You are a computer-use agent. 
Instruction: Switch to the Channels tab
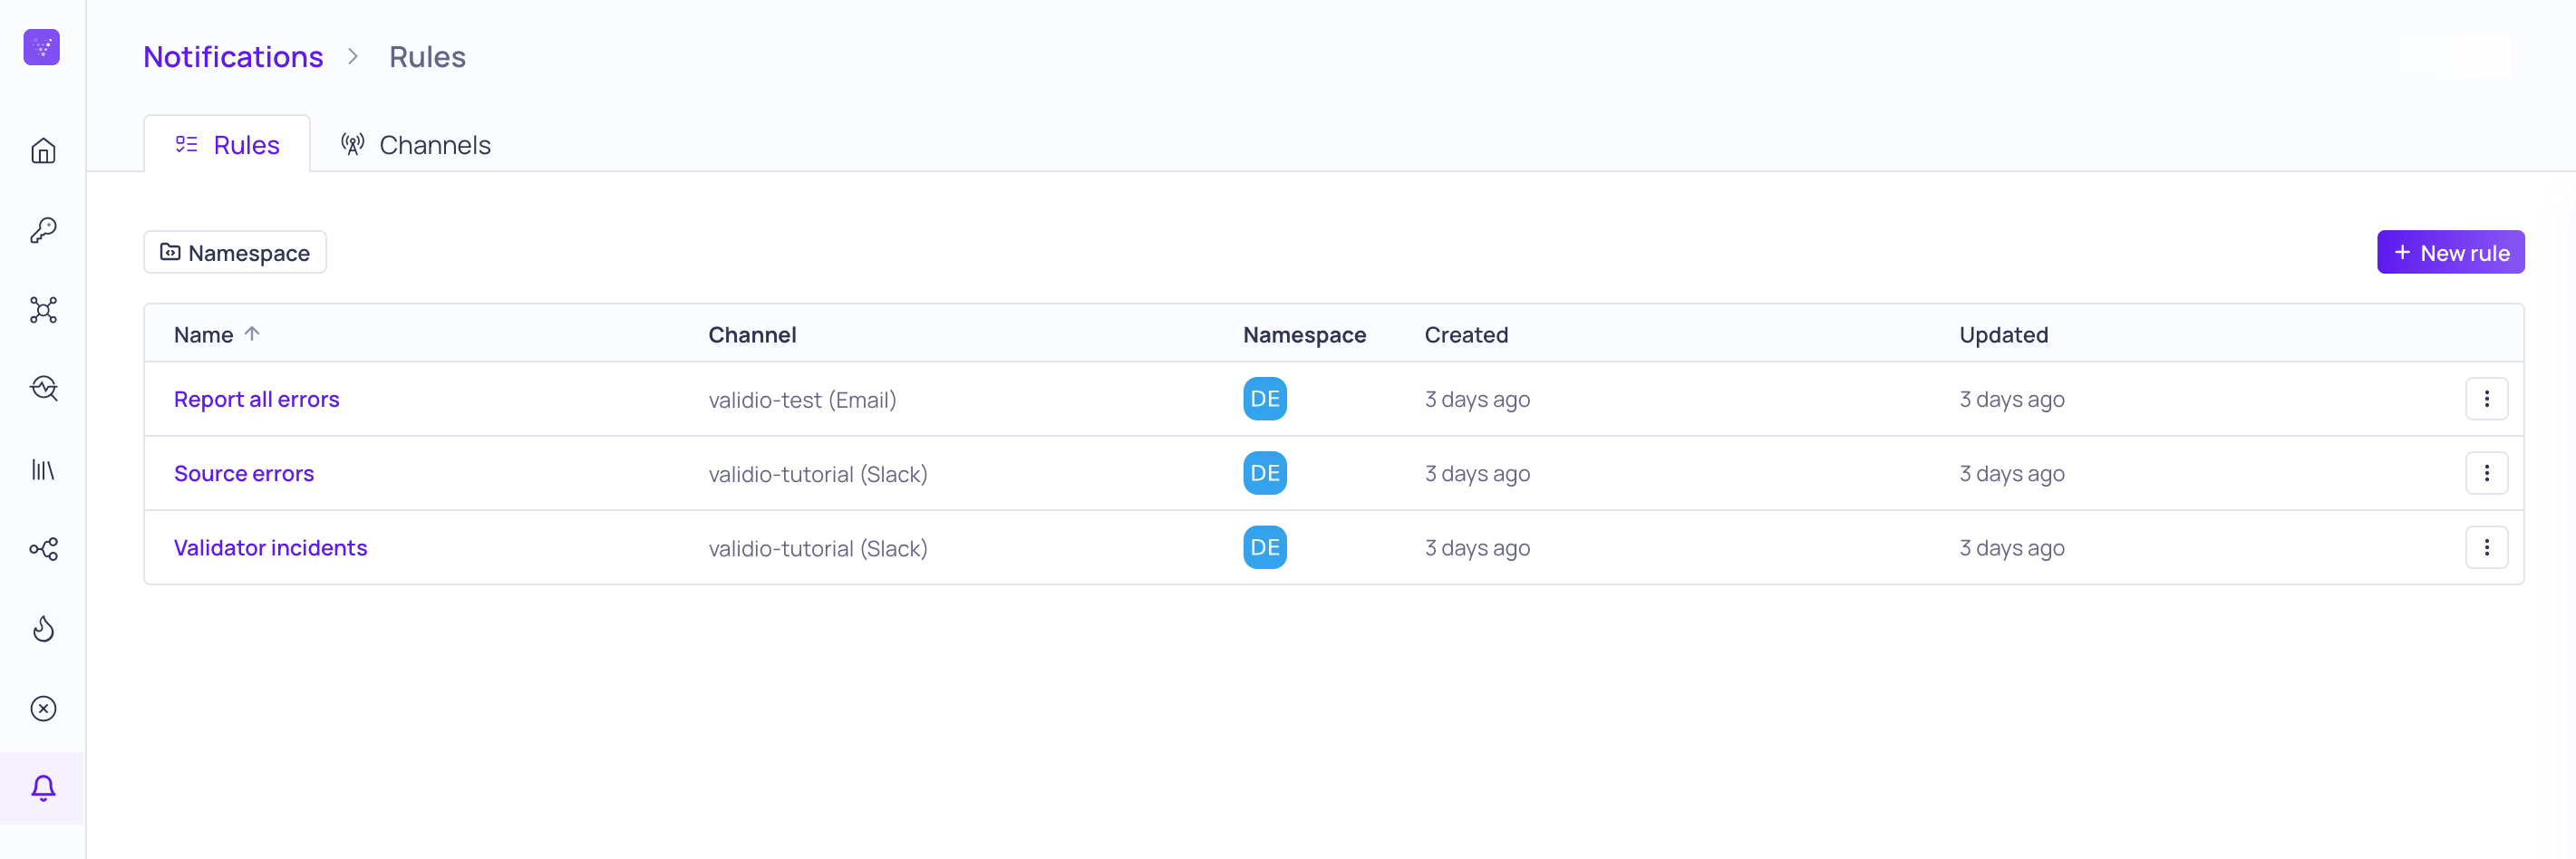(x=415, y=145)
